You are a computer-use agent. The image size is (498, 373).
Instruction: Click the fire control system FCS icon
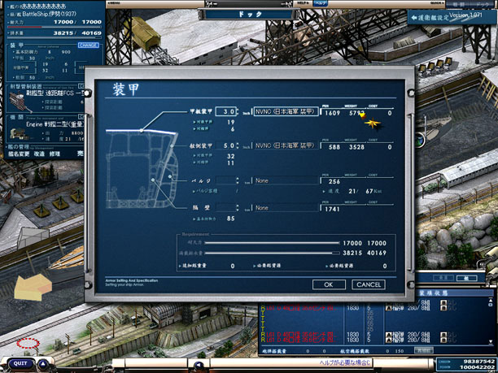[x=20, y=102]
